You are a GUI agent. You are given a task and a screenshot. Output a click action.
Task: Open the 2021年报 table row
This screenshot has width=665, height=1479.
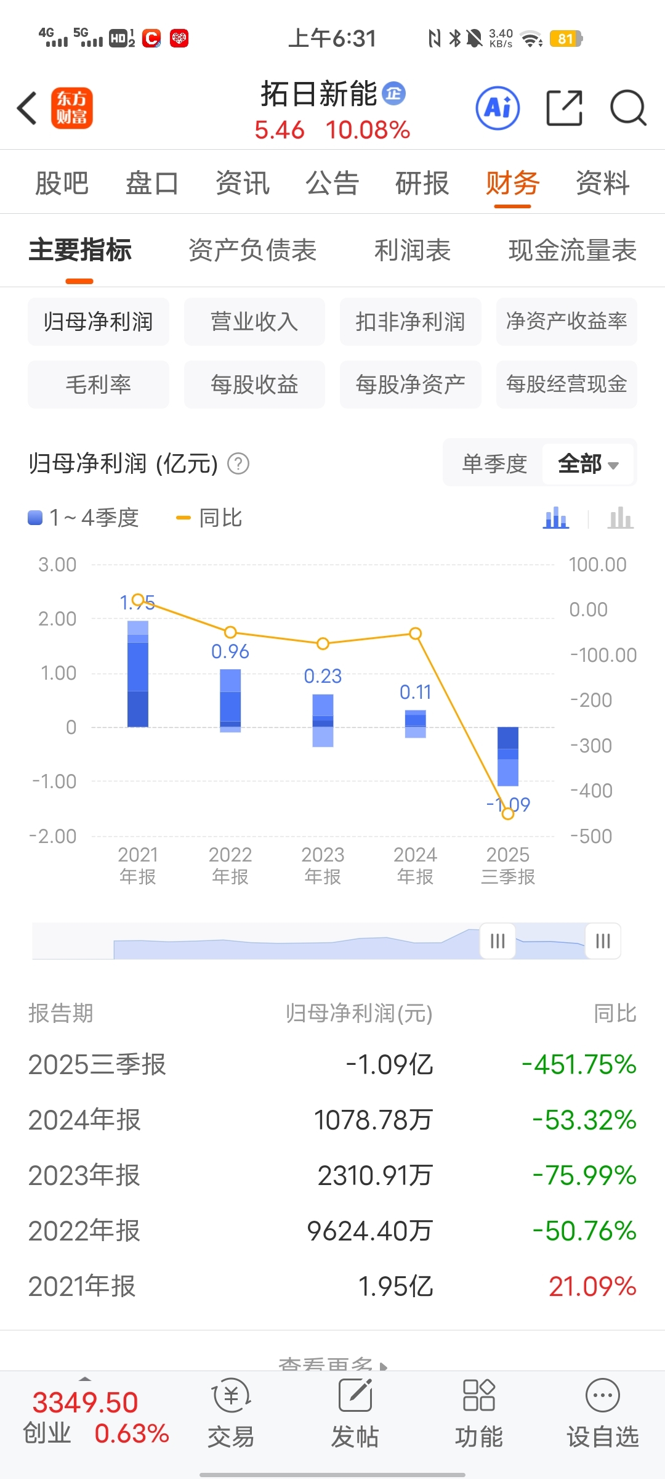click(x=332, y=1287)
